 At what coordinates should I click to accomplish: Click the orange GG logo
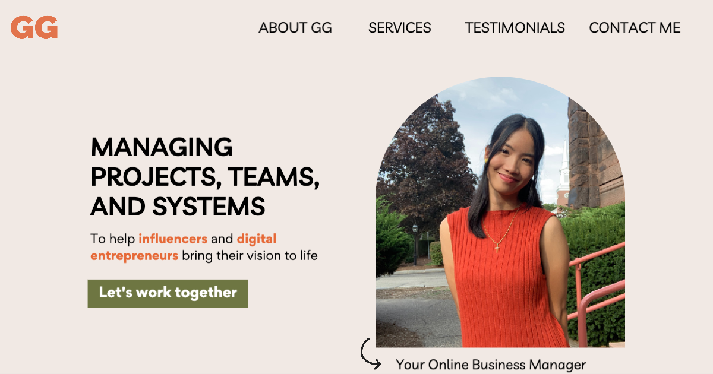[34, 28]
